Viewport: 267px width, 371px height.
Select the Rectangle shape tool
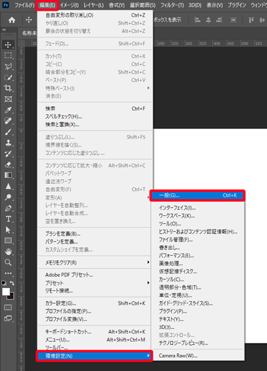point(8,241)
